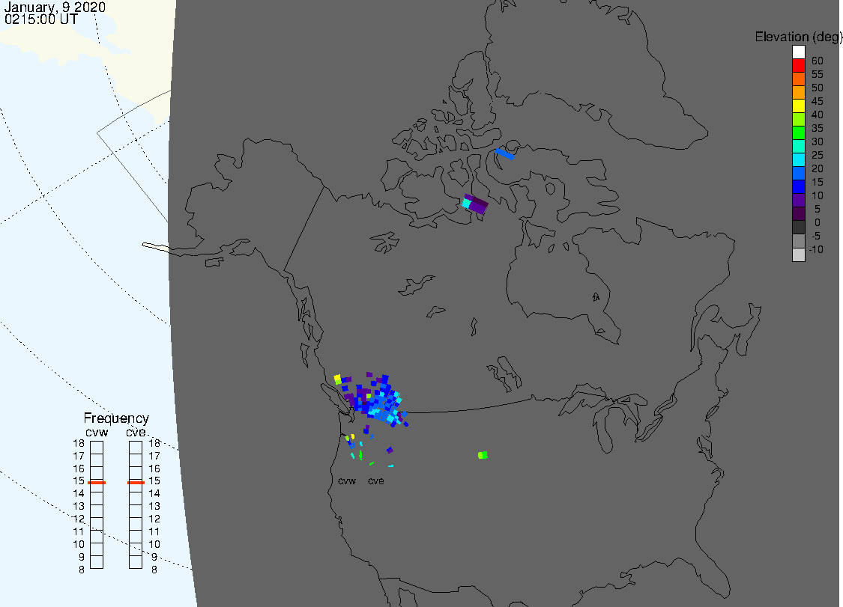Pick the bright green swatch between 35 and 30

click(x=798, y=132)
